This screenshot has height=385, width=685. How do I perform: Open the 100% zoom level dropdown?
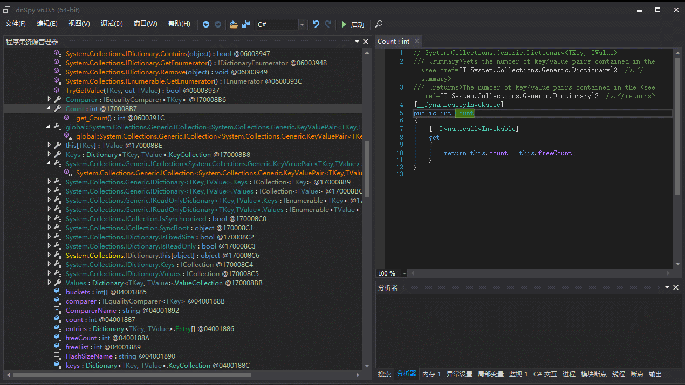(403, 273)
